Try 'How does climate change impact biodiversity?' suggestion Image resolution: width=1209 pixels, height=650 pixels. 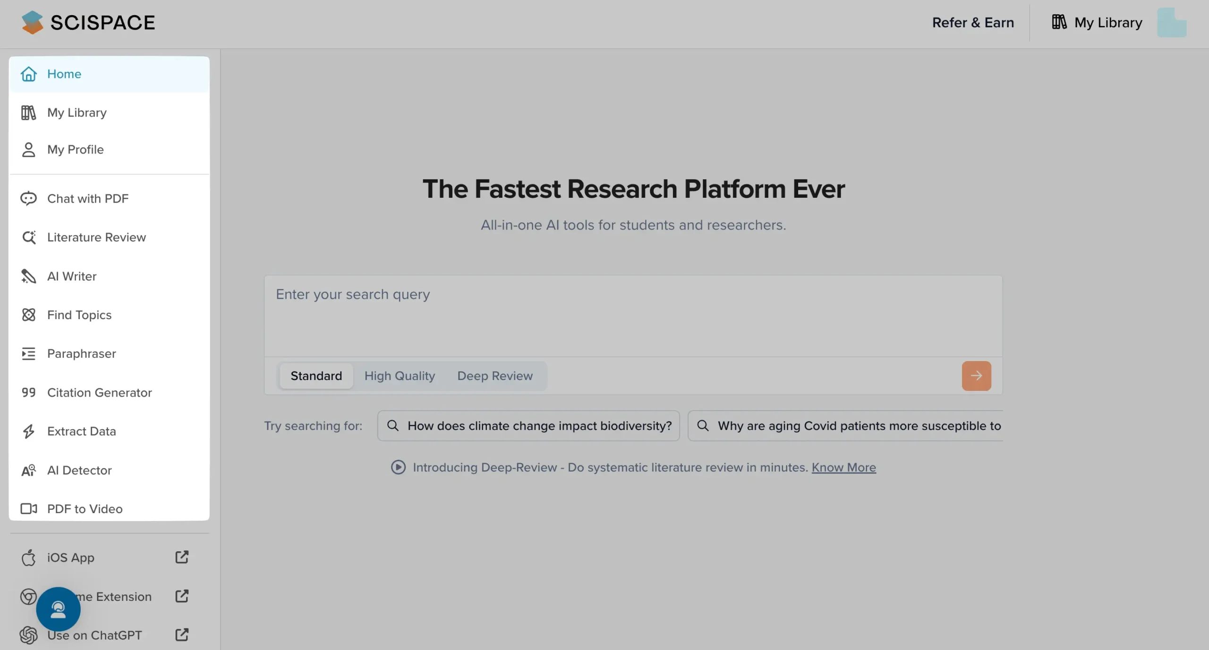coord(528,426)
